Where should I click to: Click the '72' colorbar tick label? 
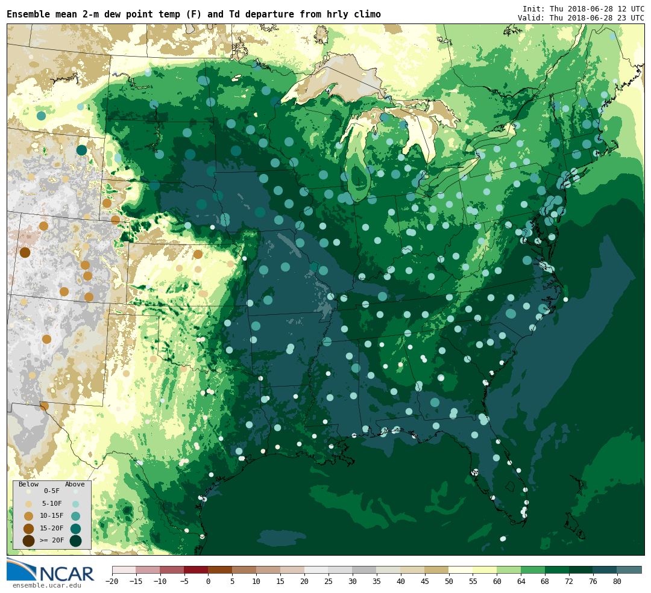[x=570, y=582]
